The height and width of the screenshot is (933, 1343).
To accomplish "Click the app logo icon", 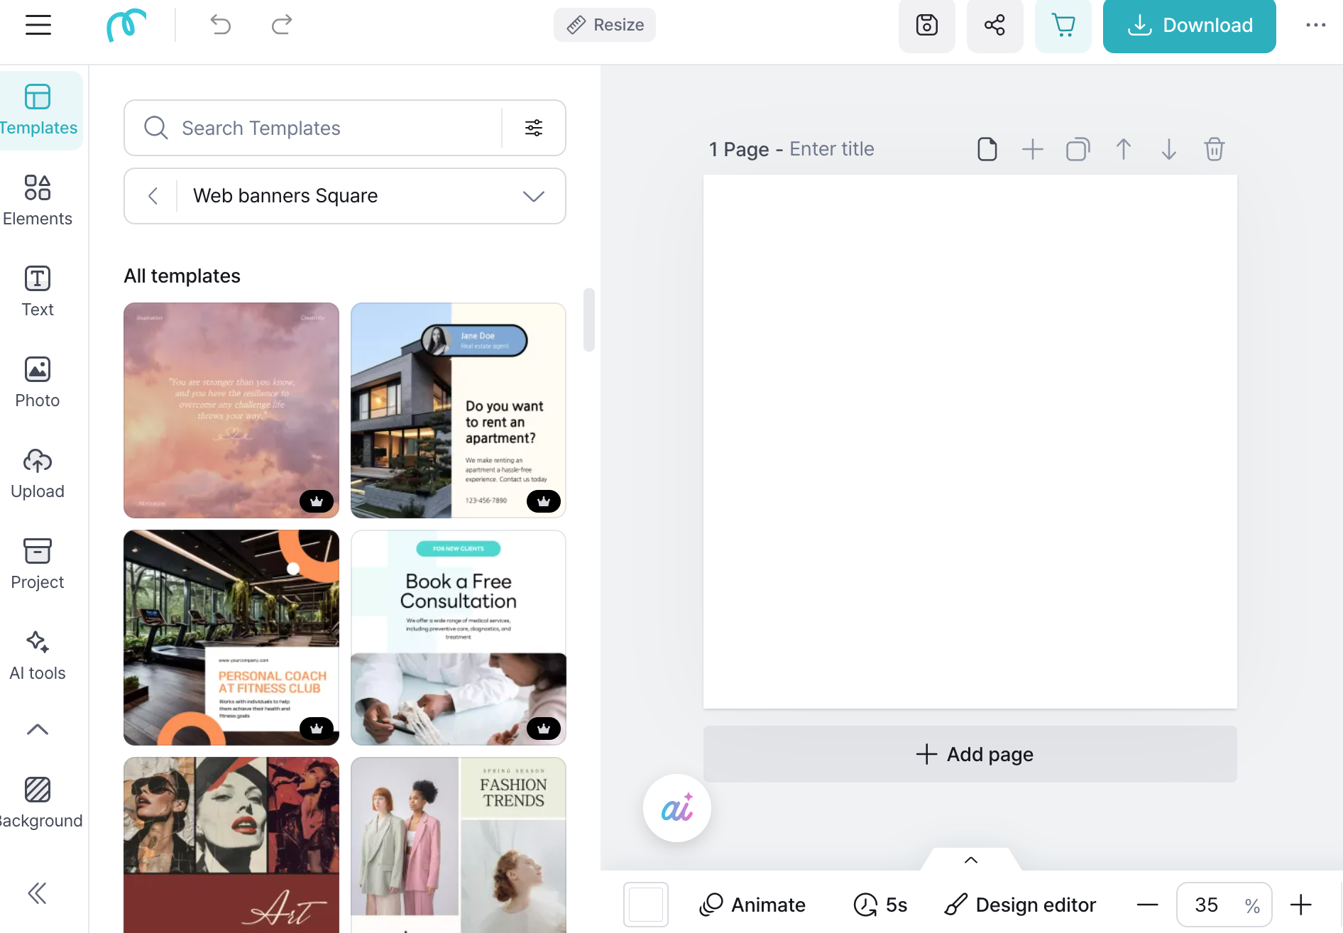I will [126, 25].
